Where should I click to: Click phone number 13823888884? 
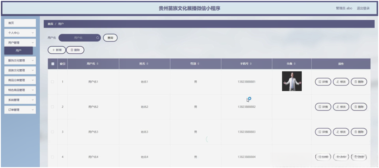[246, 157]
